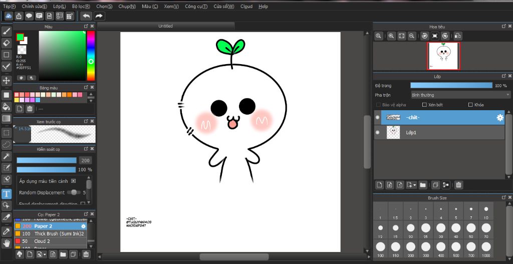This screenshot has width=513, height=264.
Task: Click the export/share icon in toolbar
Action: (x=19, y=16)
